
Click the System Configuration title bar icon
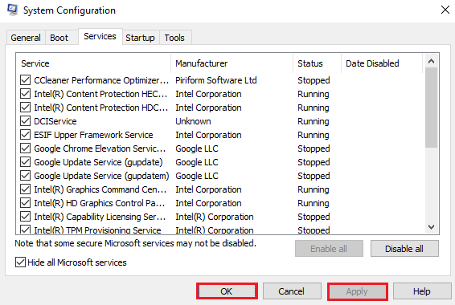13,10
